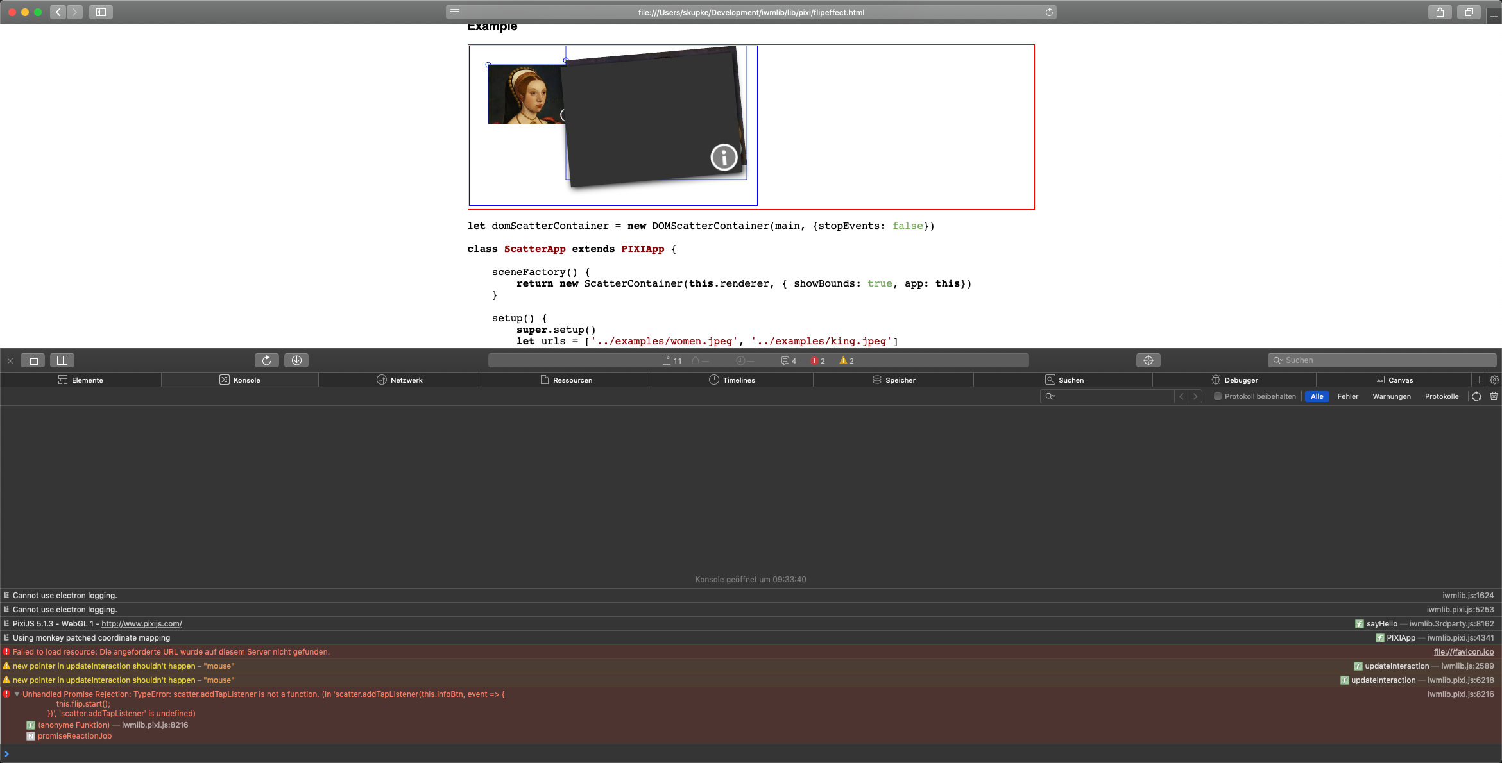
Task: Dock the inspector to the side of the window
Action: [62, 360]
